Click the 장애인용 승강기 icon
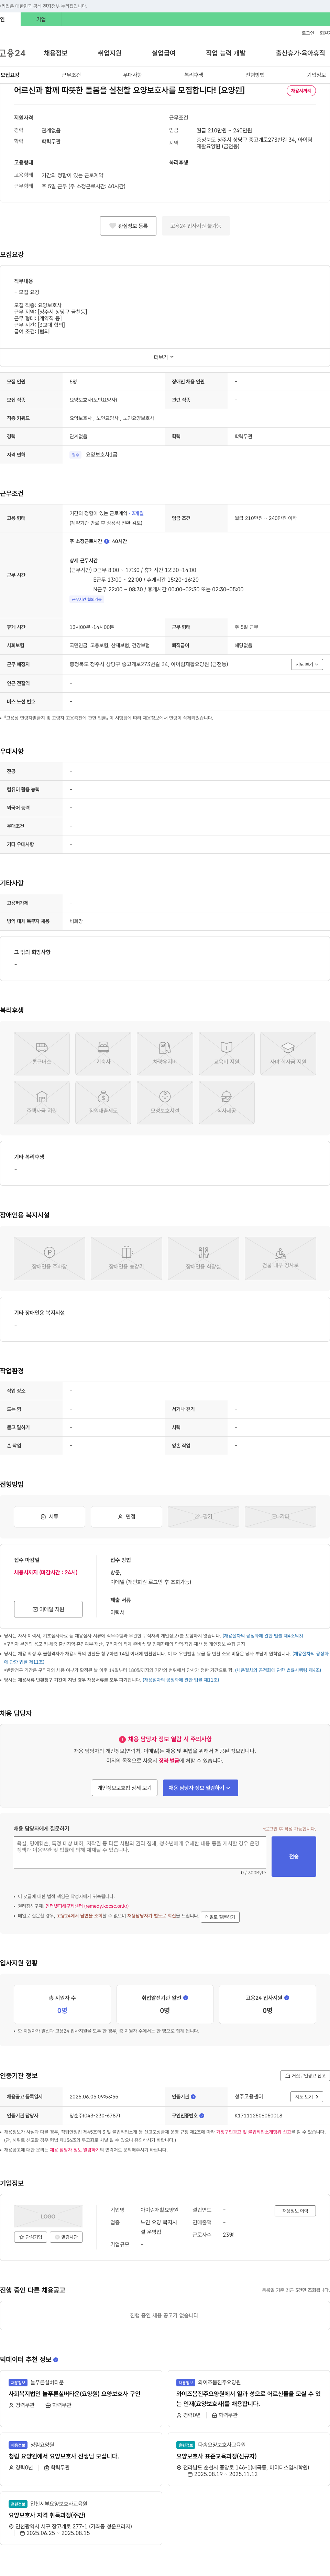Viewport: 330px width, 2576px height. [x=126, y=1258]
